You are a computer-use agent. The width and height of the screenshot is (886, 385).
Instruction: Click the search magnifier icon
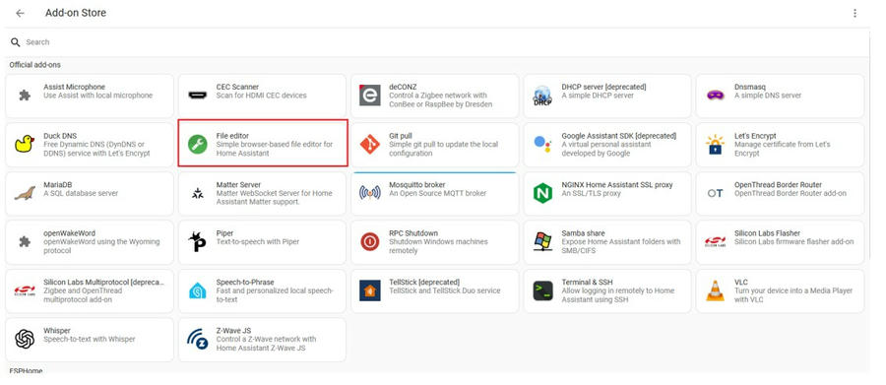[15, 42]
